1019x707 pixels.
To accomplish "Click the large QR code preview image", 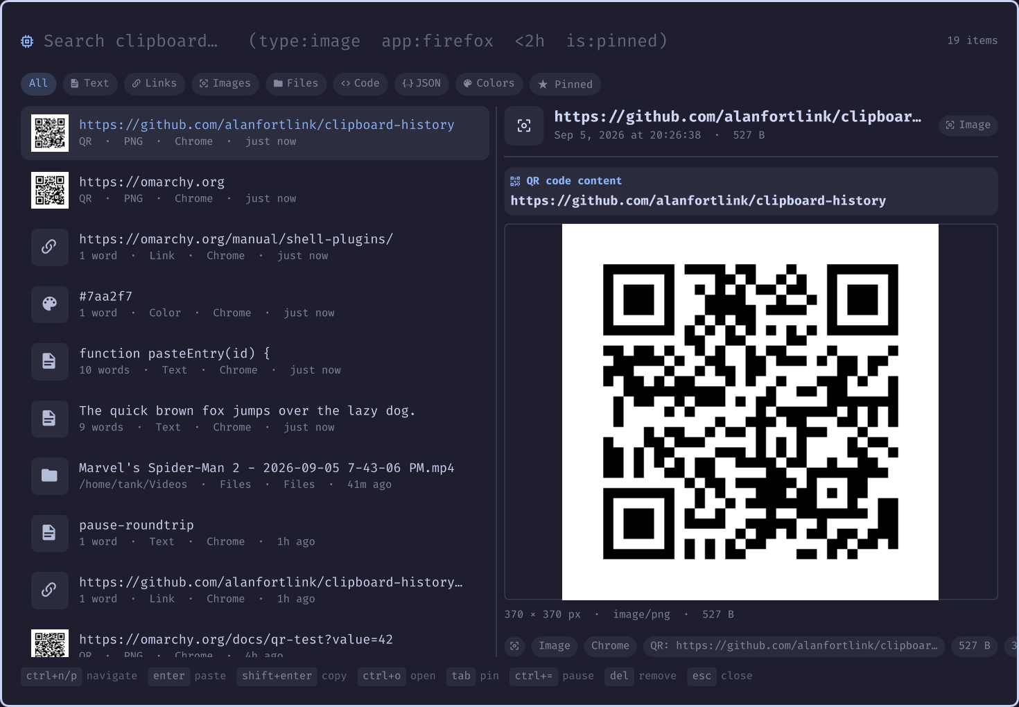I will [x=750, y=412].
